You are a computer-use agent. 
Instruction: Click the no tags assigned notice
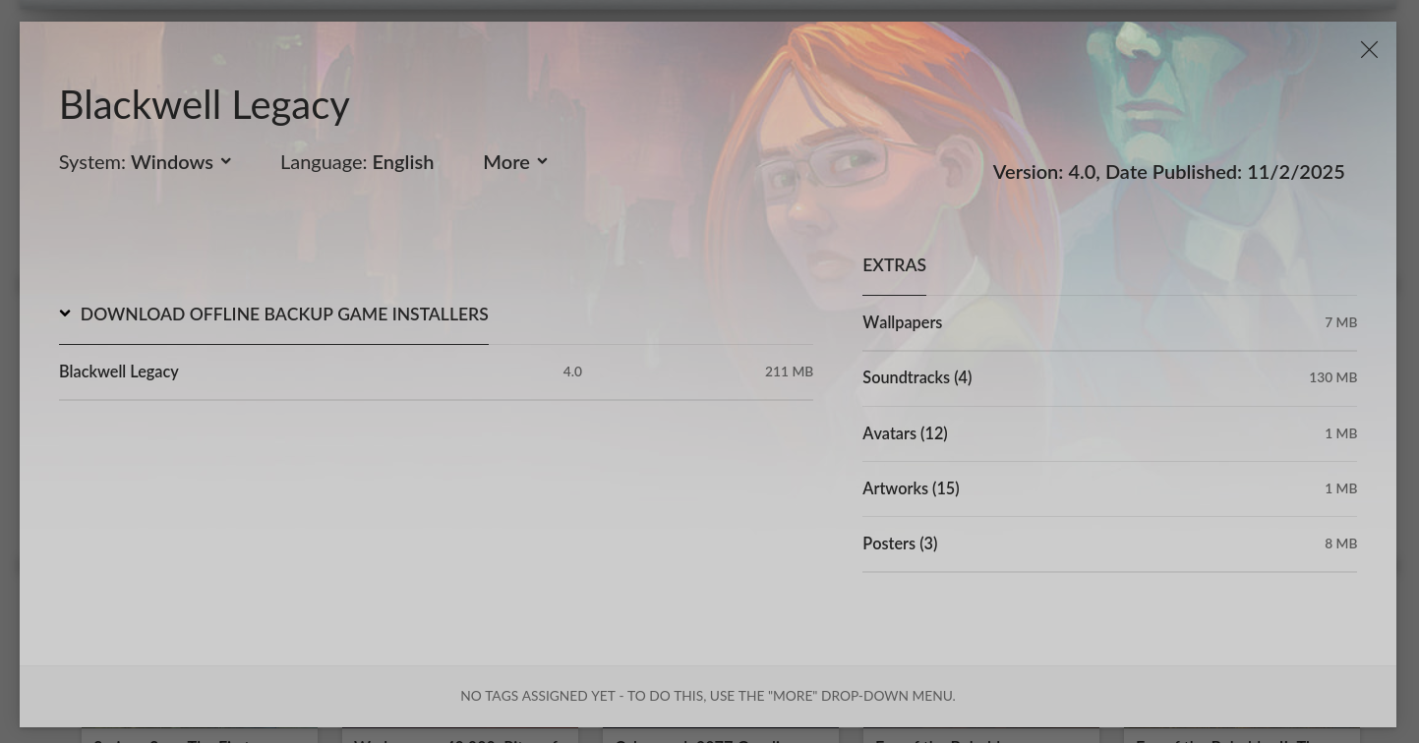(708, 696)
